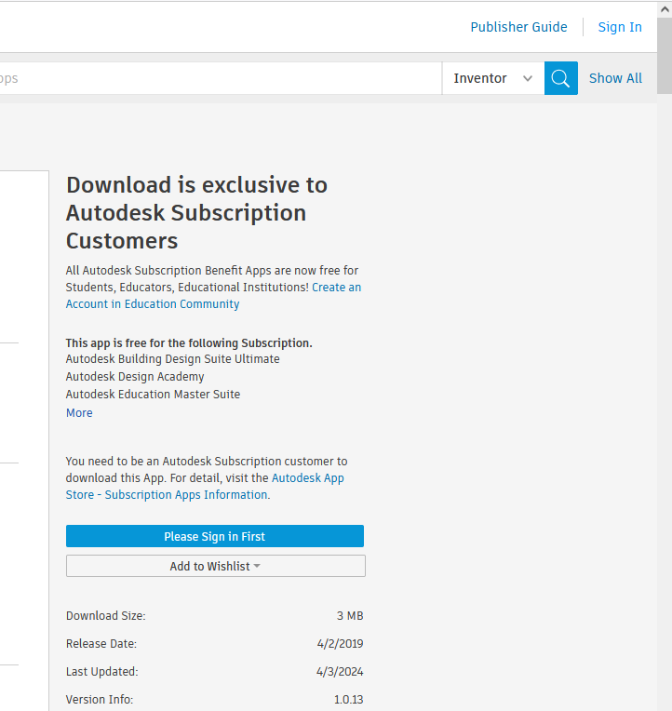Click the Add to Wishlist caret arrow
This screenshot has height=711, width=672.
(x=257, y=566)
